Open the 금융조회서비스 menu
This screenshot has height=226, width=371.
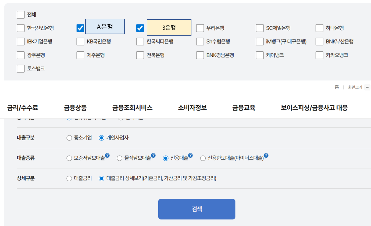pyautogui.click(x=133, y=108)
